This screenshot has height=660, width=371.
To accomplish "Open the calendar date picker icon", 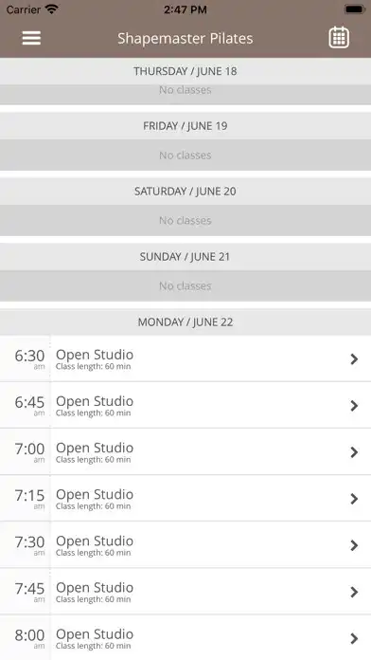I will tap(339, 38).
